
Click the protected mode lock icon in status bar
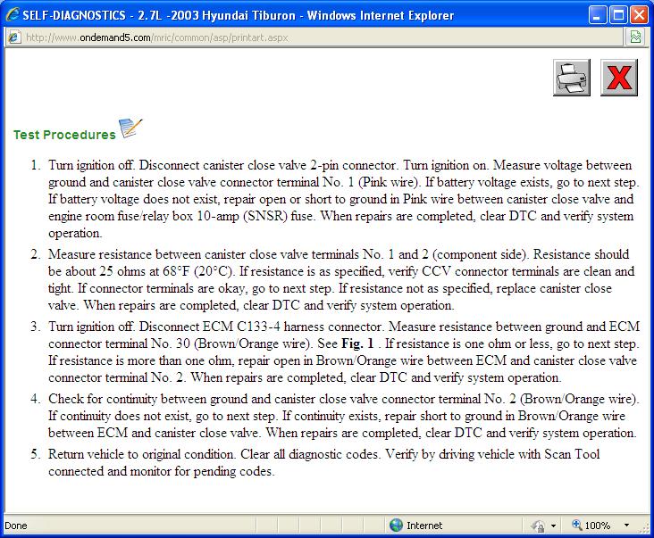[x=538, y=526]
